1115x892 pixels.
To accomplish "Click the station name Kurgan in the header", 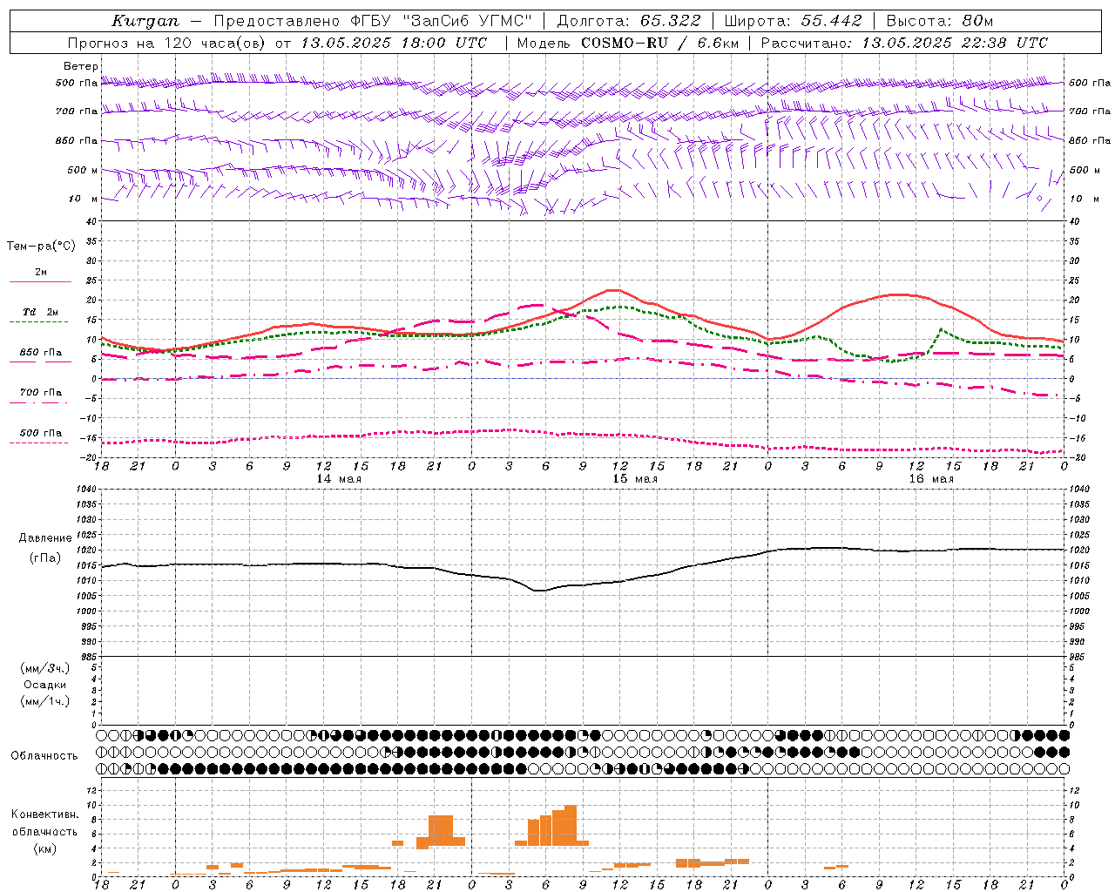I will [x=145, y=21].
